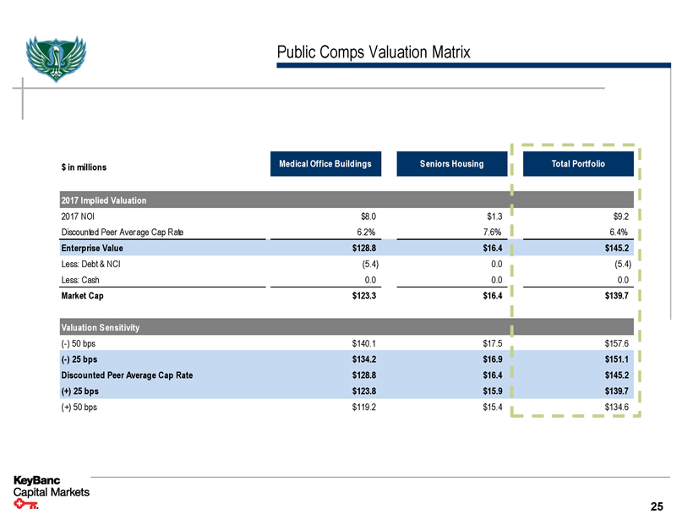Image resolution: width=693 pixels, height=520 pixels.
Task: Click the (-) 50 bps row label
Action: (x=79, y=342)
